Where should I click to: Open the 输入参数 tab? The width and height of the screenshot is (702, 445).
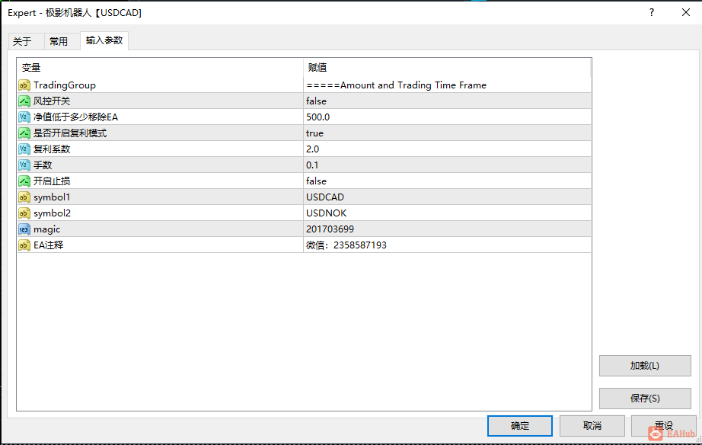click(104, 40)
